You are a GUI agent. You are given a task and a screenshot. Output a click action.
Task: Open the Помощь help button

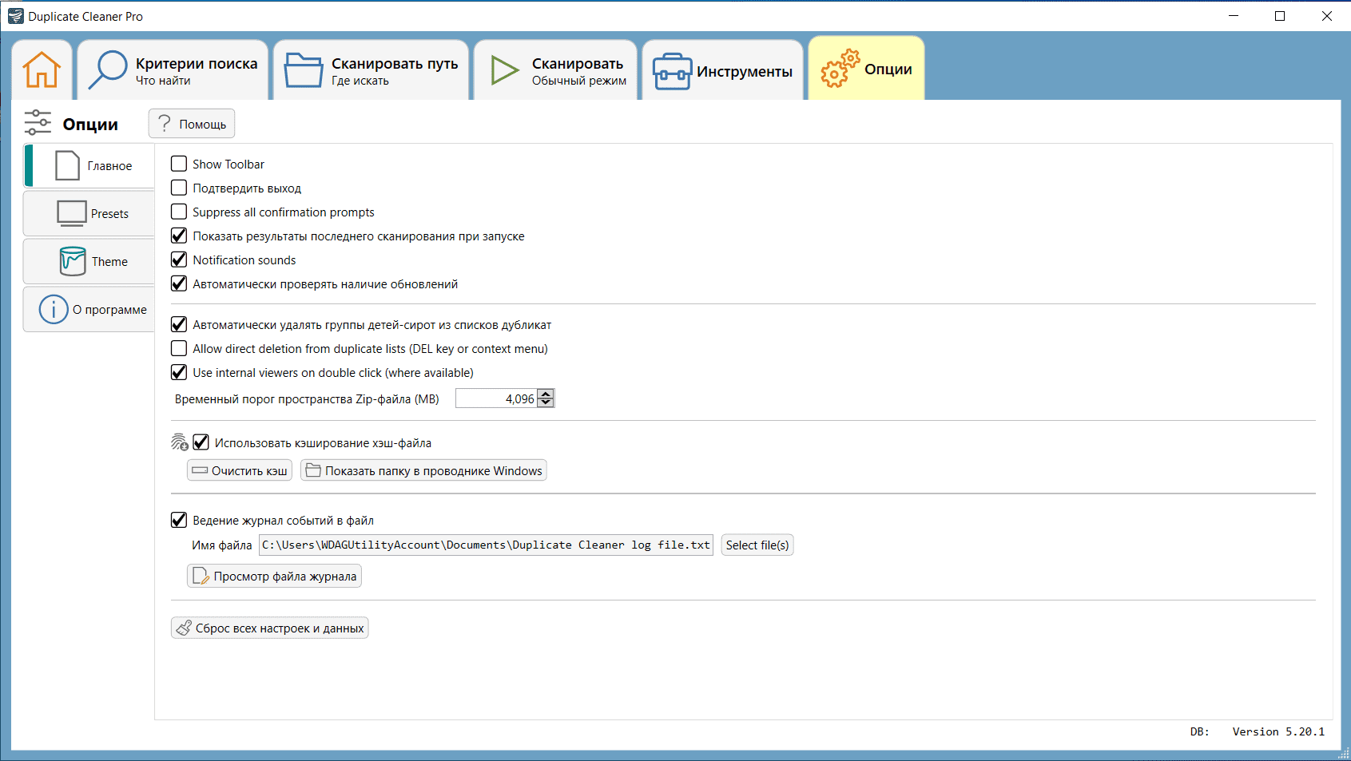[x=192, y=124]
